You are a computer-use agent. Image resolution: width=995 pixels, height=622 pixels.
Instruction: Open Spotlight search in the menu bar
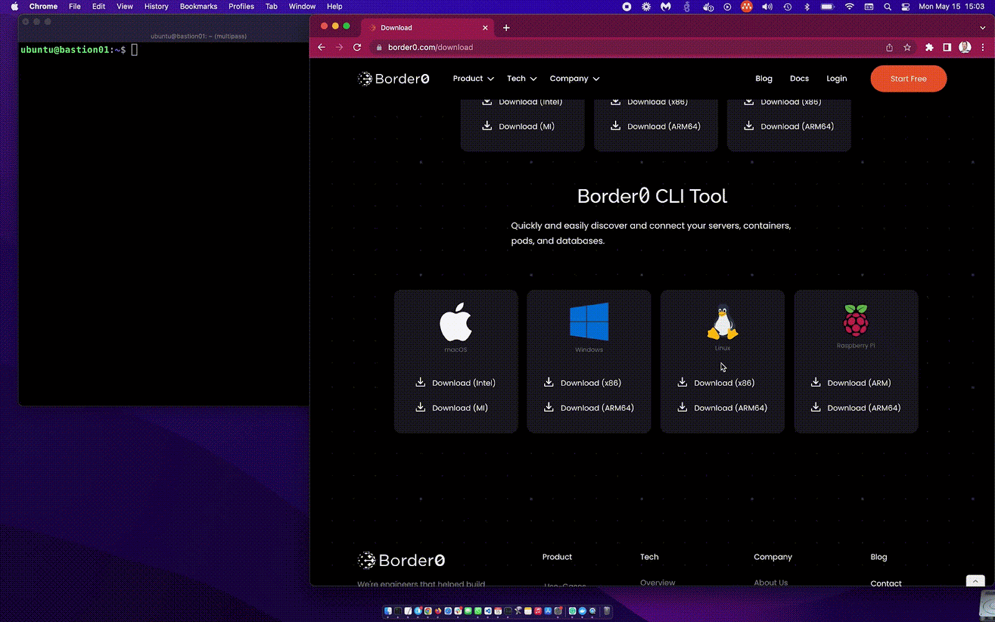(x=887, y=7)
